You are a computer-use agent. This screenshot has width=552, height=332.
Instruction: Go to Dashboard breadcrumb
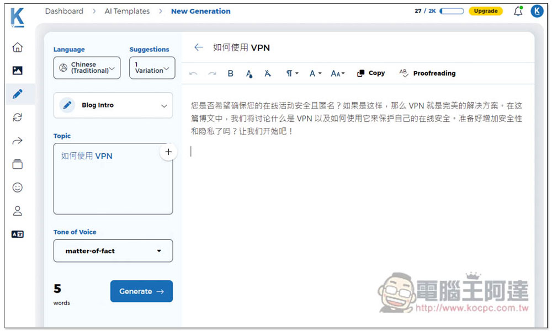coord(64,11)
